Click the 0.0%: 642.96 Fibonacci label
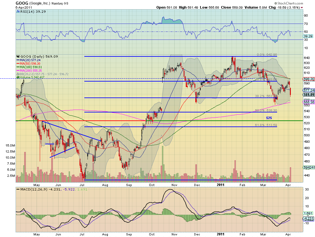This screenshot has height=237, width=315. (267, 55)
